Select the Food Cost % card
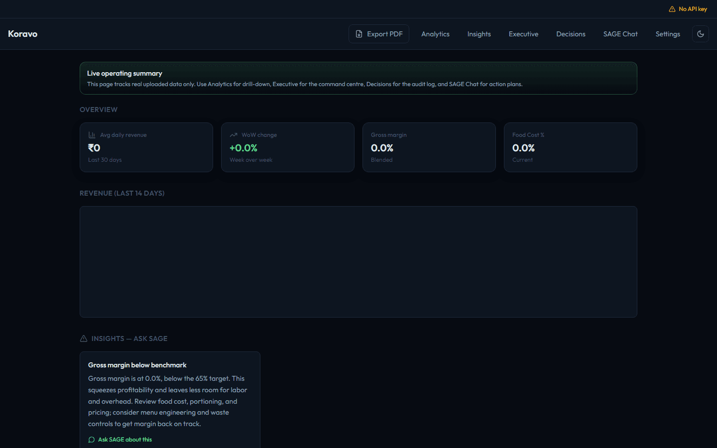 [571, 147]
